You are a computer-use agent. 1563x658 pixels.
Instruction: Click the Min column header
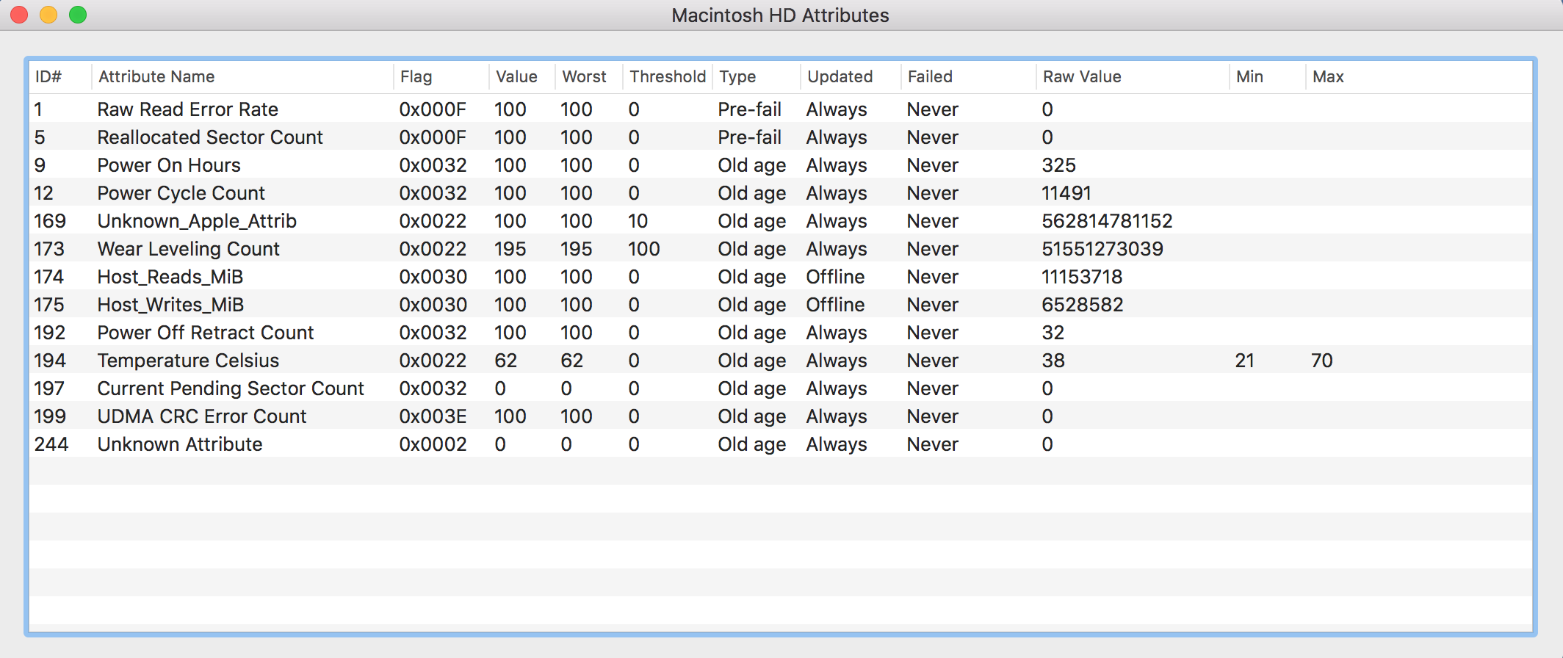click(1268, 76)
